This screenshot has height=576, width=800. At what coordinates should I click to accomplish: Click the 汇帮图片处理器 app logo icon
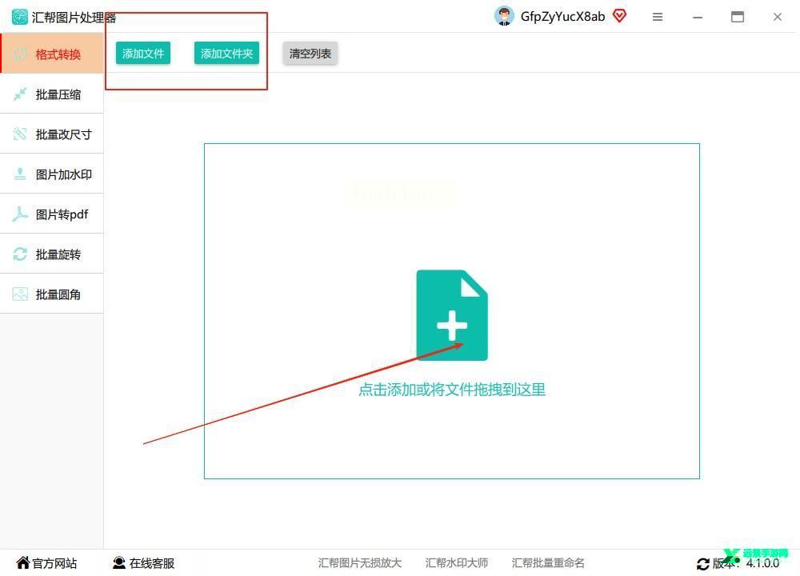point(20,17)
